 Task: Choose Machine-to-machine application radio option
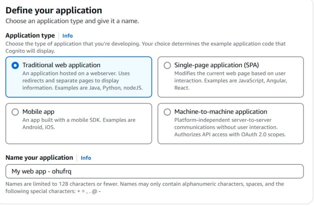click(x=167, y=112)
